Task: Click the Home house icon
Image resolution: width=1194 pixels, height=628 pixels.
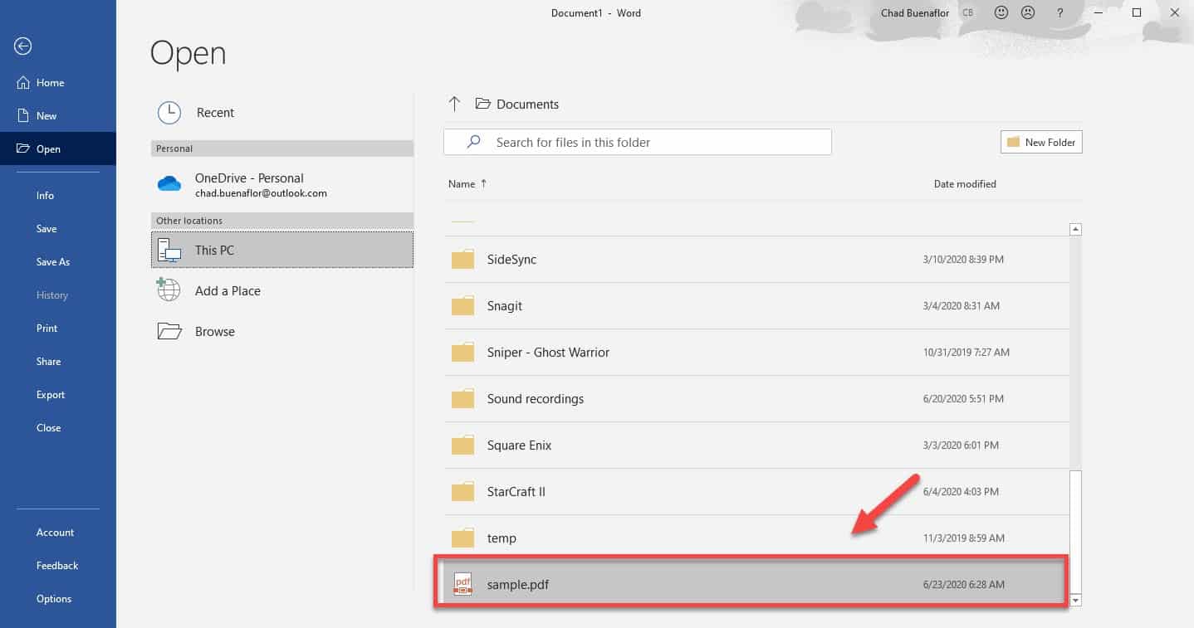Action: [23, 83]
